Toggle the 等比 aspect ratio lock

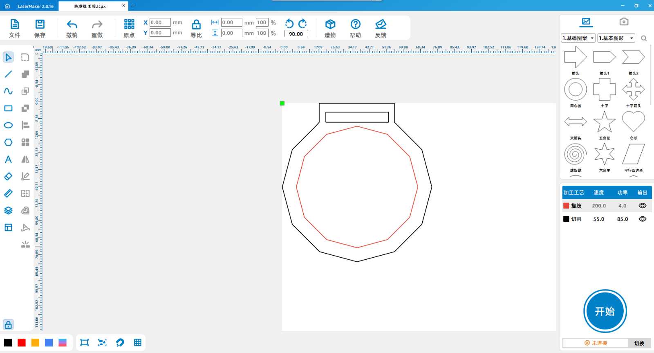click(x=196, y=25)
